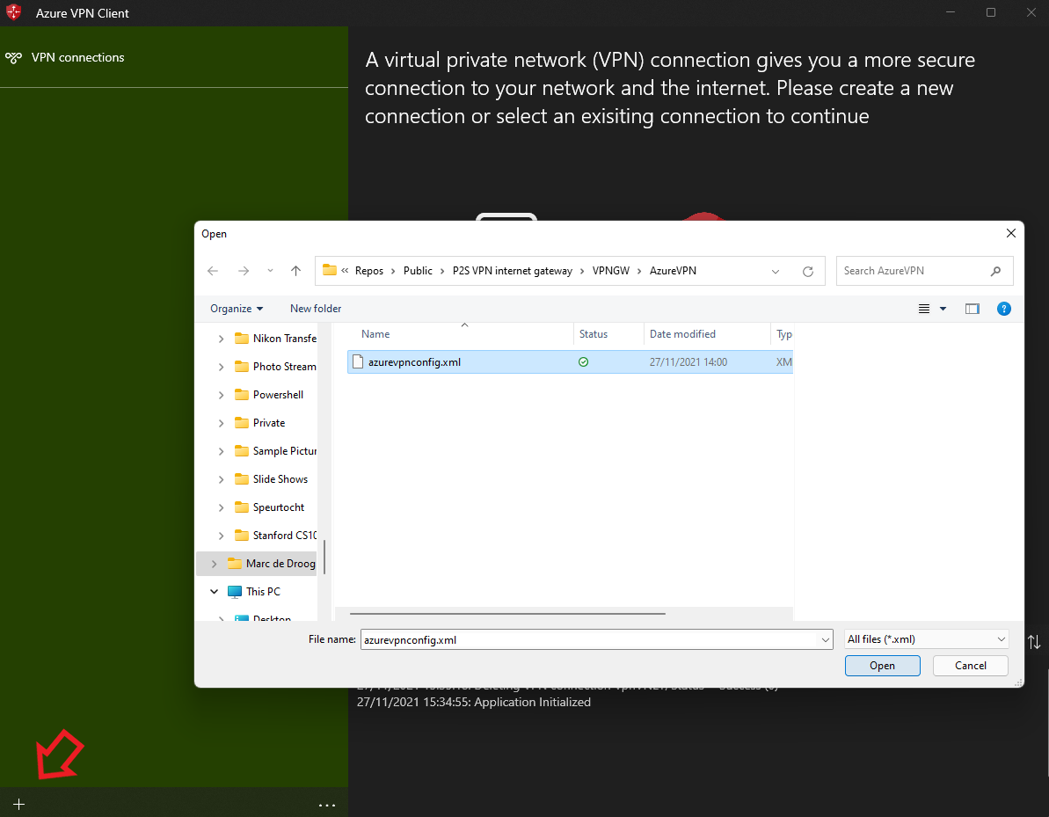Go forward in the Open dialog

pos(244,271)
